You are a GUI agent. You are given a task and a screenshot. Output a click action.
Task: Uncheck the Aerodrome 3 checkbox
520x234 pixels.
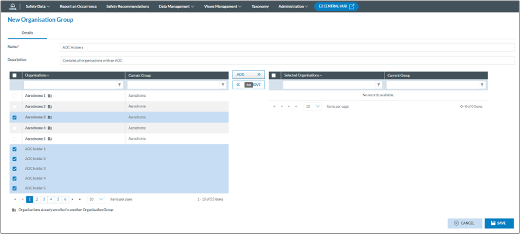(15, 117)
